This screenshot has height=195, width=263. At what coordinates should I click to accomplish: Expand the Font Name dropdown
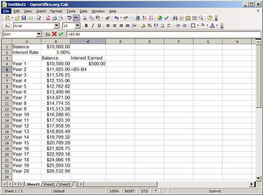click(56, 26)
